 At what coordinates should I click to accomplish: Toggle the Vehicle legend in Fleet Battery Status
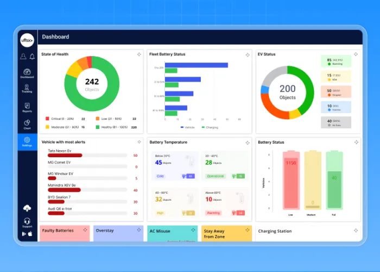tap(187, 127)
